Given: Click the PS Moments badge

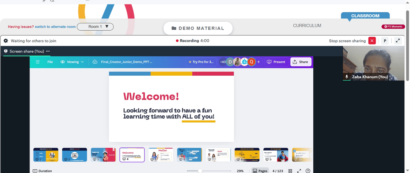Looking at the screenshot, I should (x=393, y=27).
